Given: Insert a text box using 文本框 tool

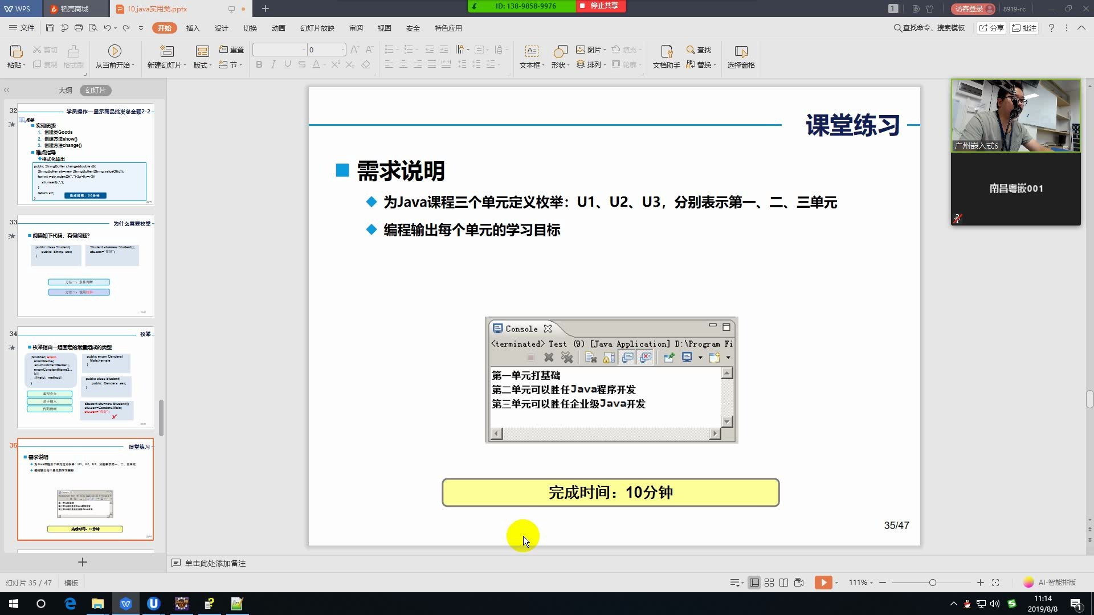Looking at the screenshot, I should 530,57.
